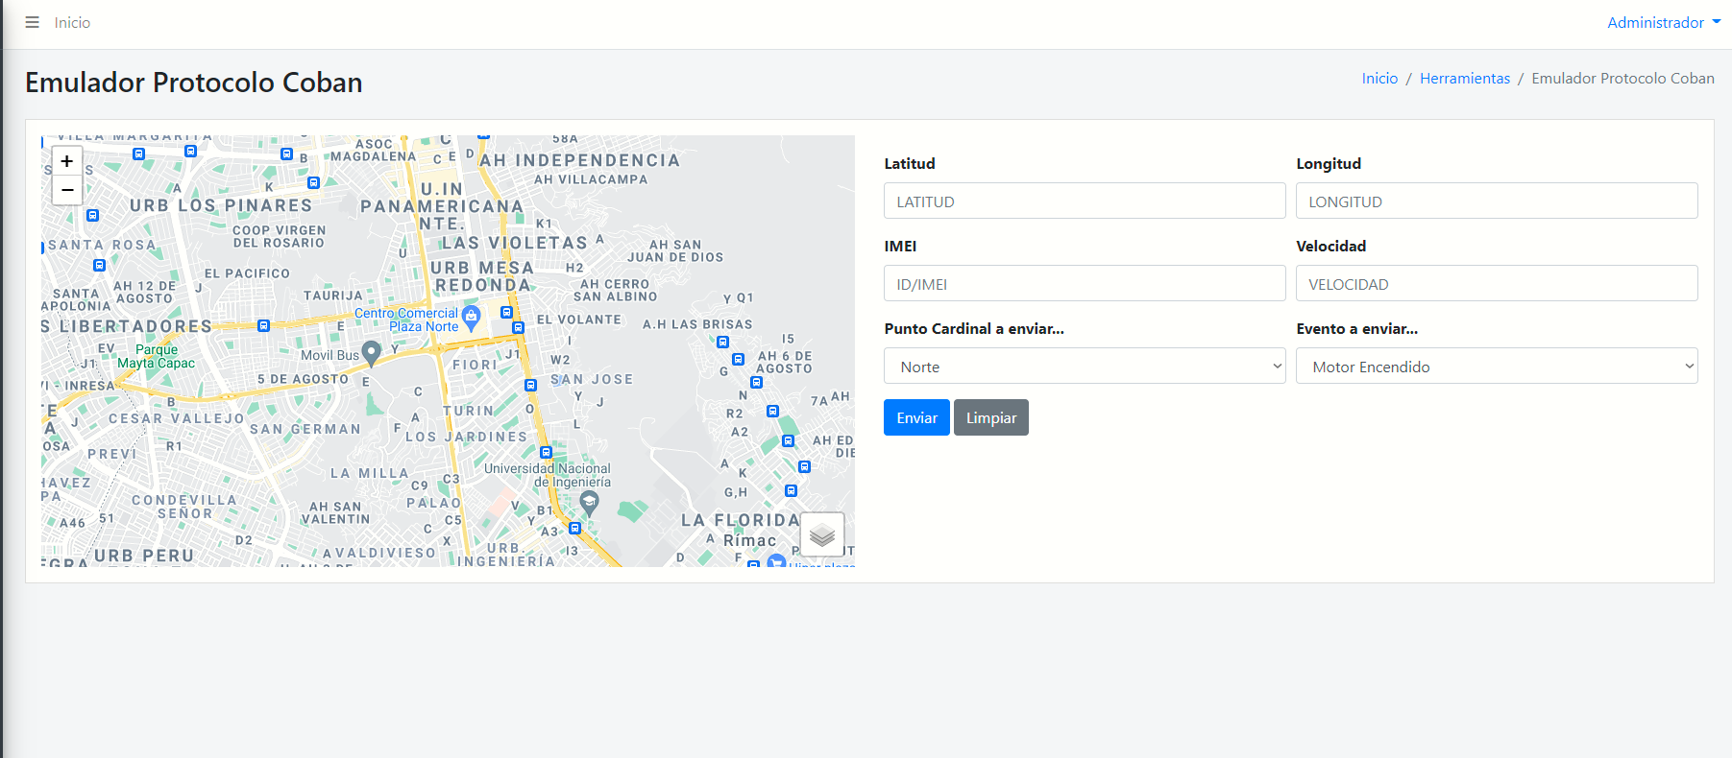Focus the Longitud input field
The width and height of the screenshot is (1732, 758).
click(1496, 201)
